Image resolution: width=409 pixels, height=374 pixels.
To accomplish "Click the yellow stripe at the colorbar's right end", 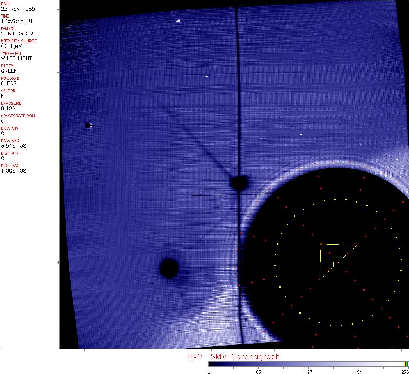I will pos(405,363).
